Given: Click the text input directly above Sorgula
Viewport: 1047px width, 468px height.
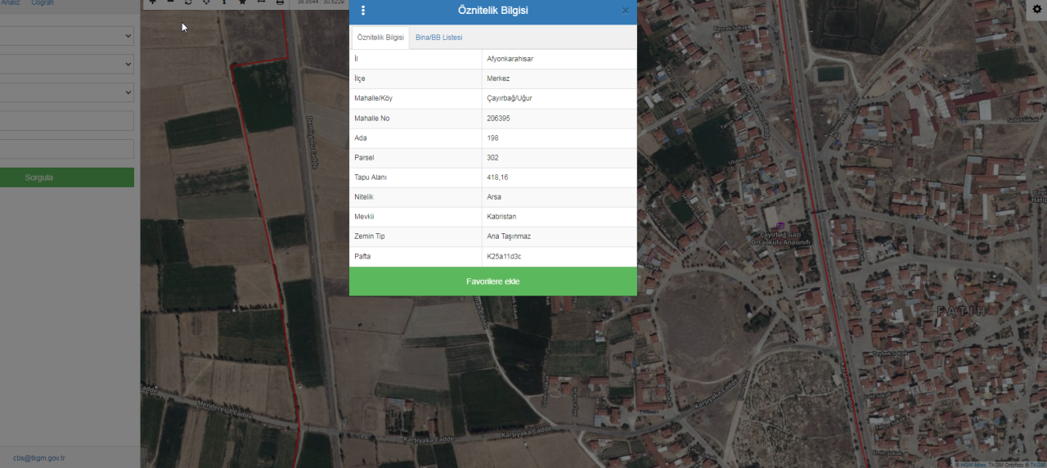Looking at the screenshot, I should pyautogui.click(x=66, y=149).
